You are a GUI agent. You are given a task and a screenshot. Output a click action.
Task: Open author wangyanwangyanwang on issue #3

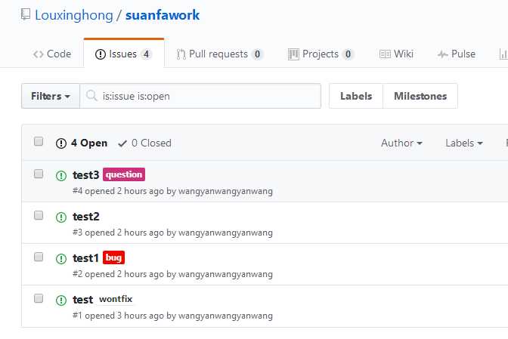(225, 233)
